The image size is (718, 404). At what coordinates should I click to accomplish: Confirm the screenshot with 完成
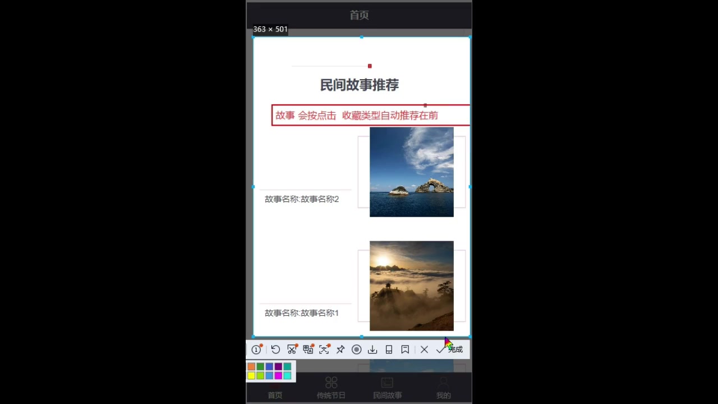tap(449, 350)
